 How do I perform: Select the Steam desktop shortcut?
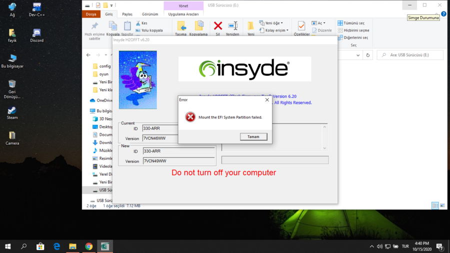pos(12,113)
